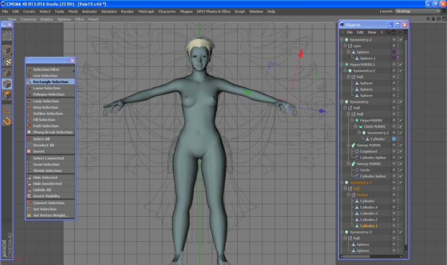
Task: Click the search icon in Objects panel
Action: coord(388,32)
